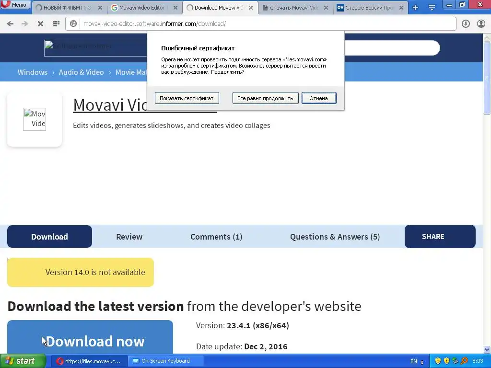Close the Movavi Video Editor Google tab
491x368 pixels.
pos(175,8)
